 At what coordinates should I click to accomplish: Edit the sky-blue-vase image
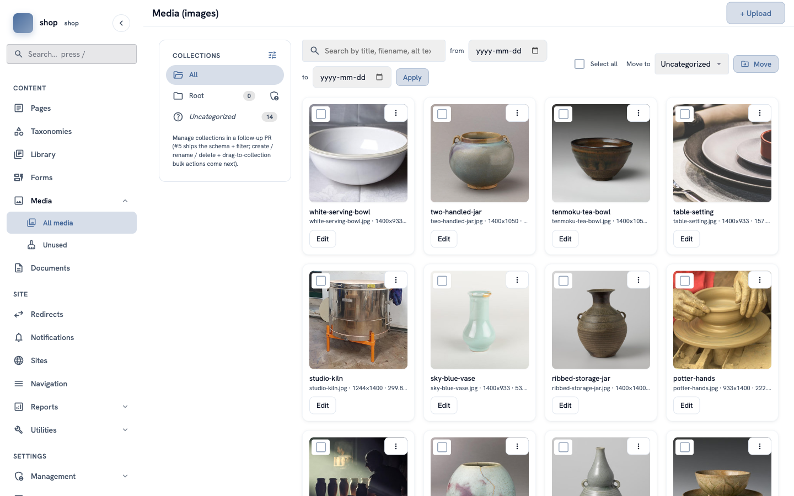click(x=444, y=405)
